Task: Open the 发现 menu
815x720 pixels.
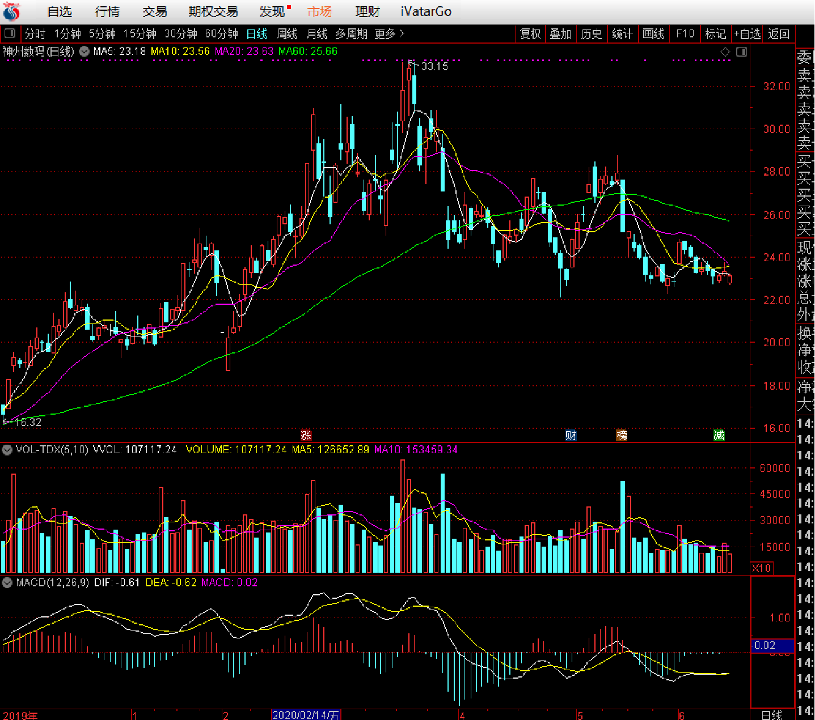Action: click(x=272, y=11)
